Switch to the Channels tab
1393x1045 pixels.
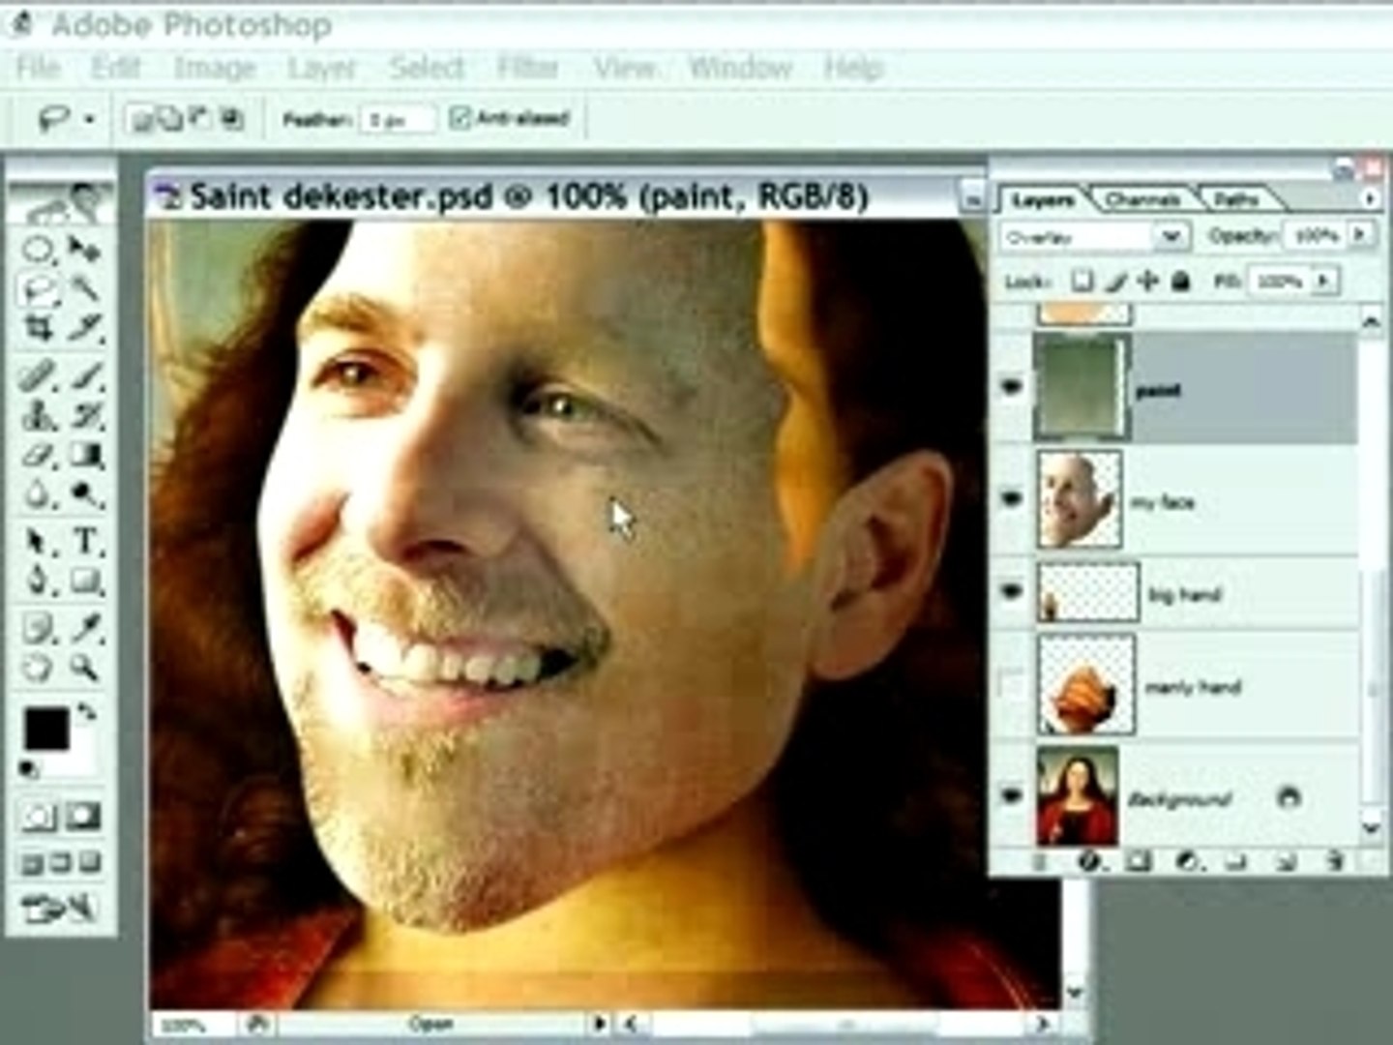pyautogui.click(x=1142, y=199)
